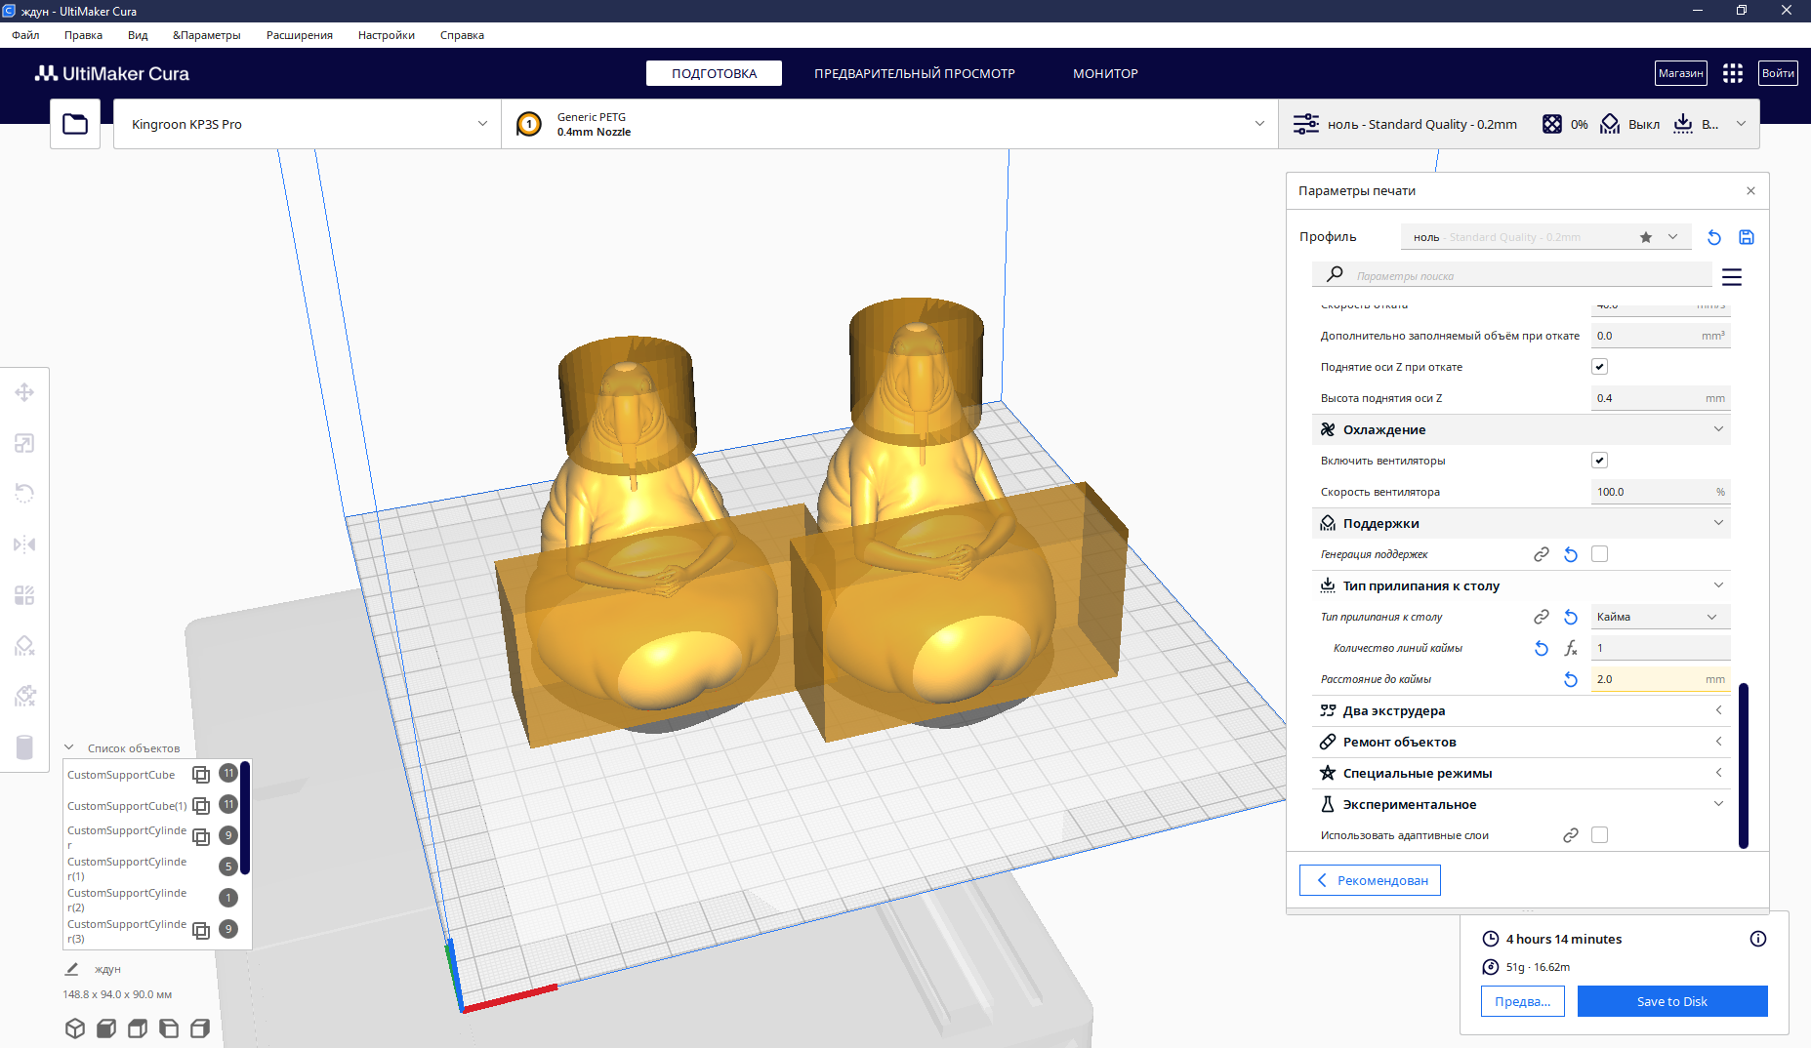This screenshot has width=1811, height=1048.
Task: Toggle the 'Генерация поддержек' checkbox
Action: (x=1599, y=554)
